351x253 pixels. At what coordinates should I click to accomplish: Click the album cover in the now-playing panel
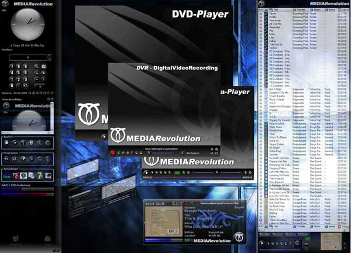(164, 221)
